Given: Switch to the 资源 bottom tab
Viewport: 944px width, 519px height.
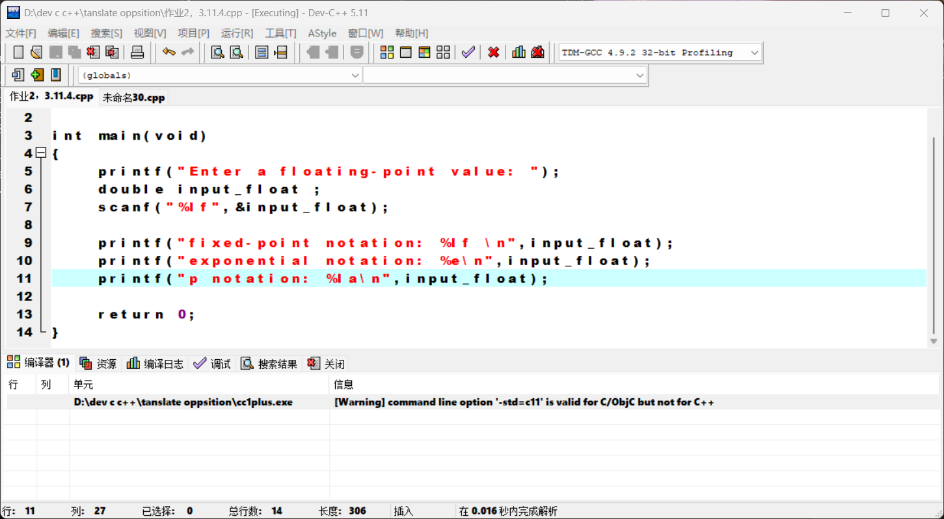Looking at the screenshot, I should [x=98, y=364].
